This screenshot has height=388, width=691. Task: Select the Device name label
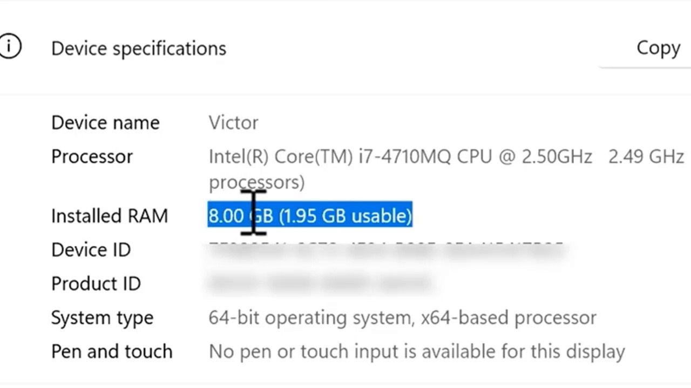tap(105, 122)
